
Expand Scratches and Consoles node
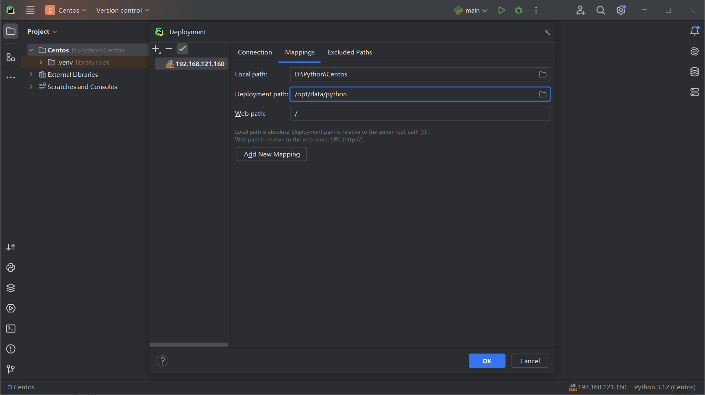[x=31, y=87]
